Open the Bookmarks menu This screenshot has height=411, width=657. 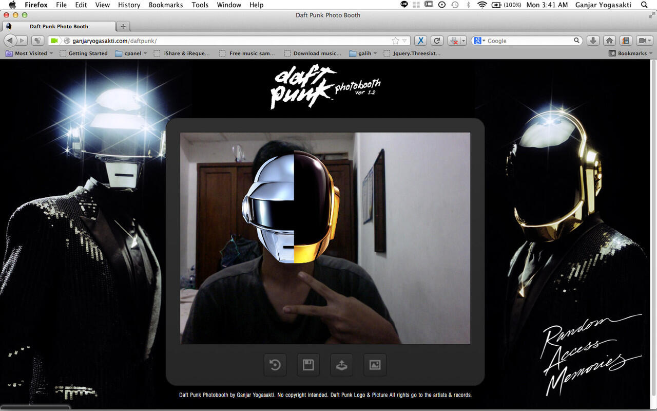[x=166, y=5]
